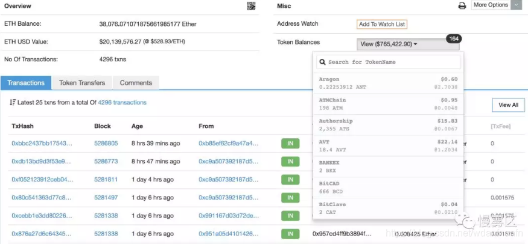The height and width of the screenshot is (244, 528).
Task: Click the From column header
Action: pyautogui.click(x=206, y=126)
